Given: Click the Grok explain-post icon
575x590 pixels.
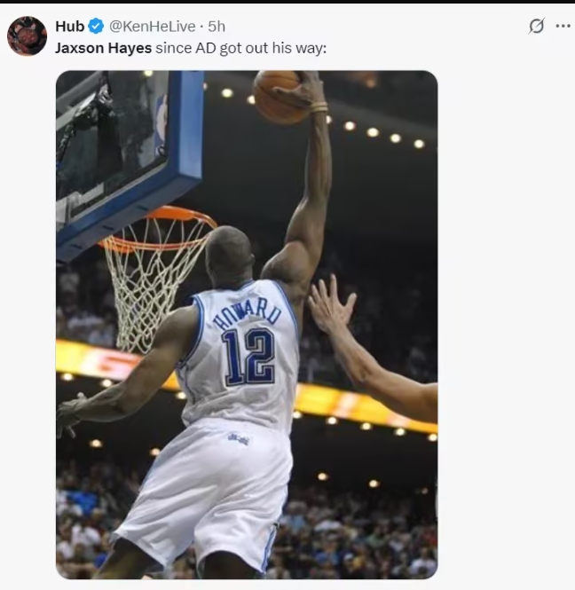Looking at the screenshot, I should [x=536, y=26].
